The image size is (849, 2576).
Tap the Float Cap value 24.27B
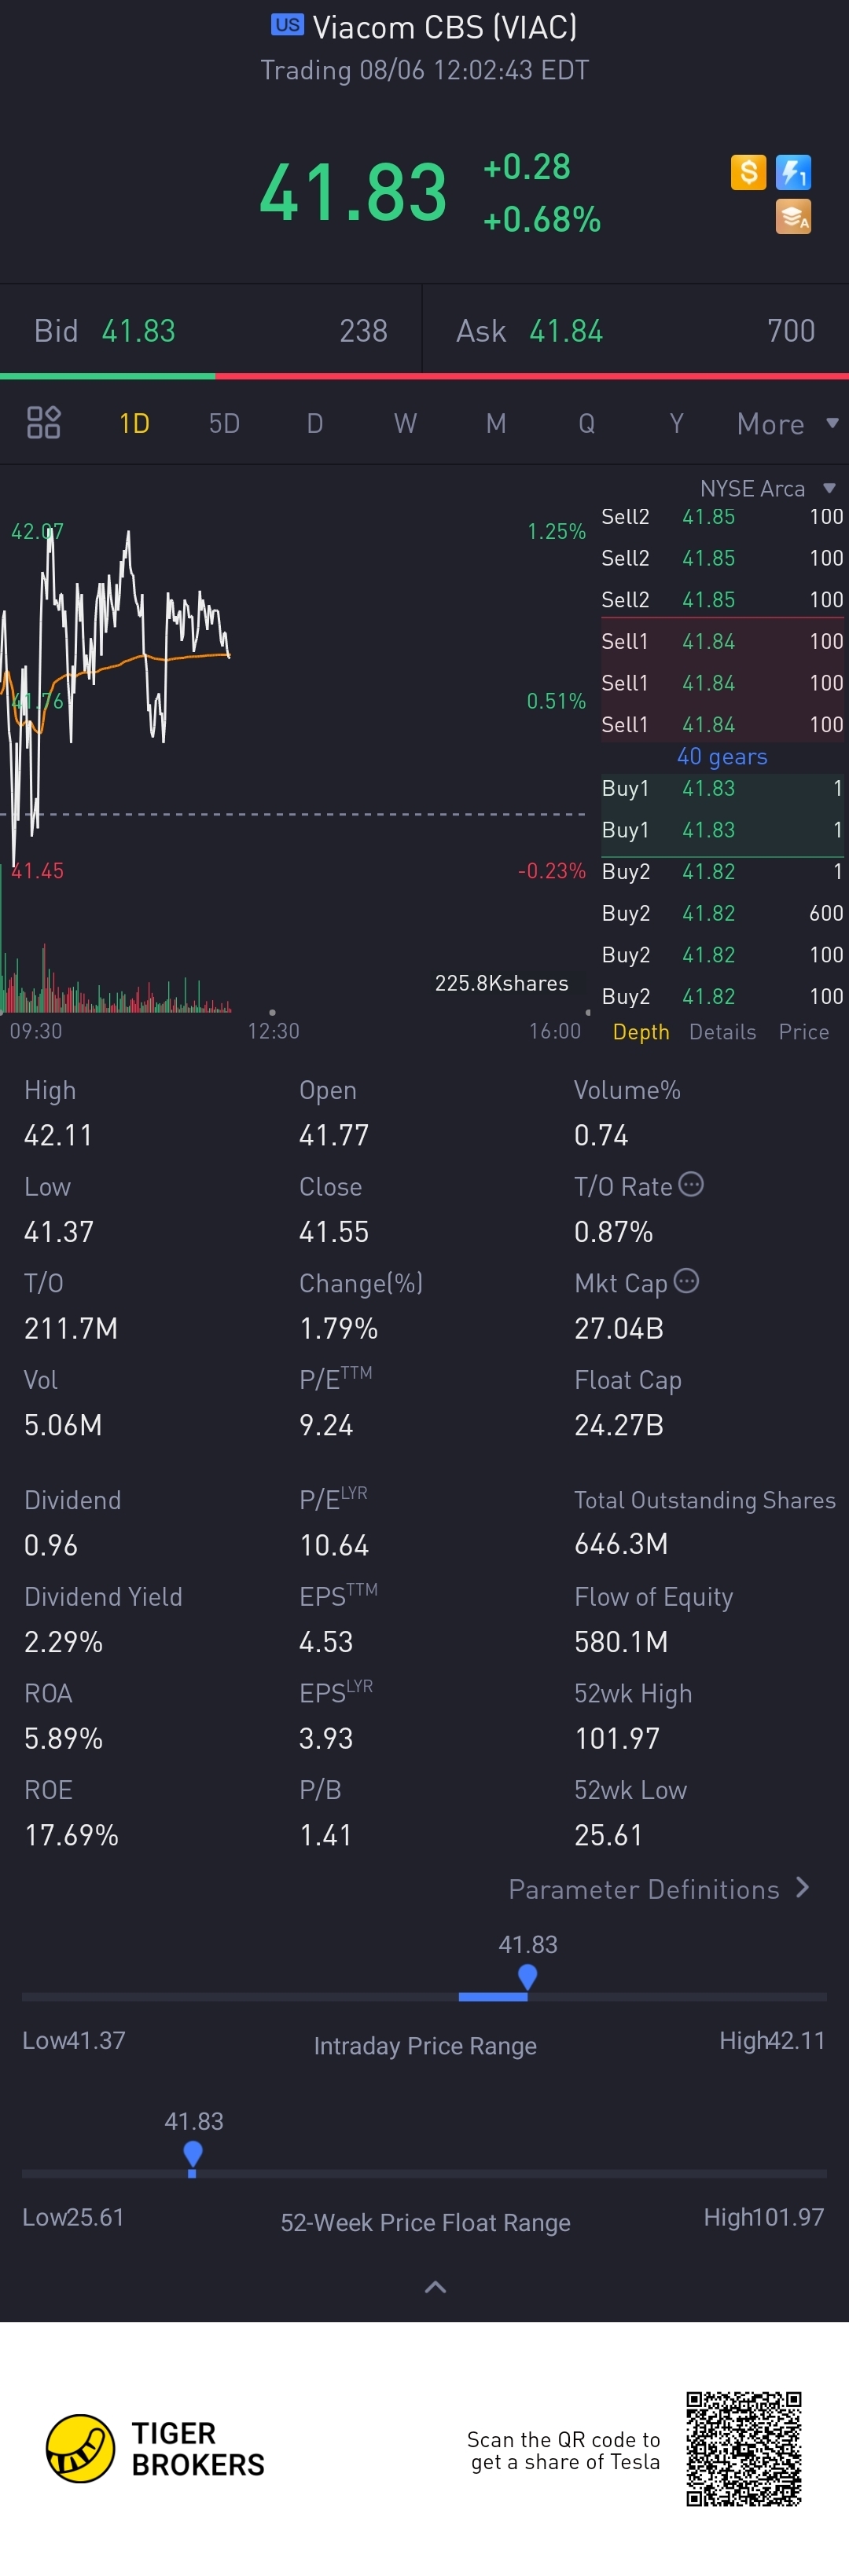pyautogui.click(x=619, y=1425)
